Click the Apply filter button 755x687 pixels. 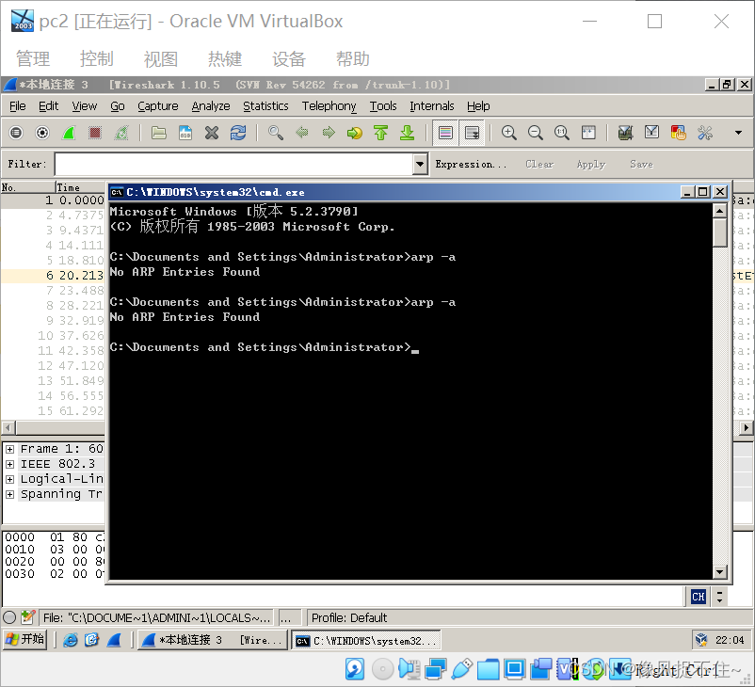591,164
